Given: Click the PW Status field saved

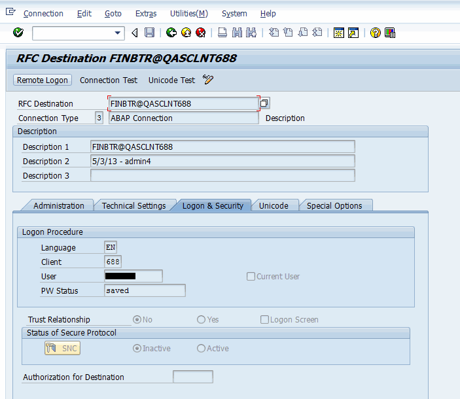Looking at the screenshot, I should (x=145, y=290).
